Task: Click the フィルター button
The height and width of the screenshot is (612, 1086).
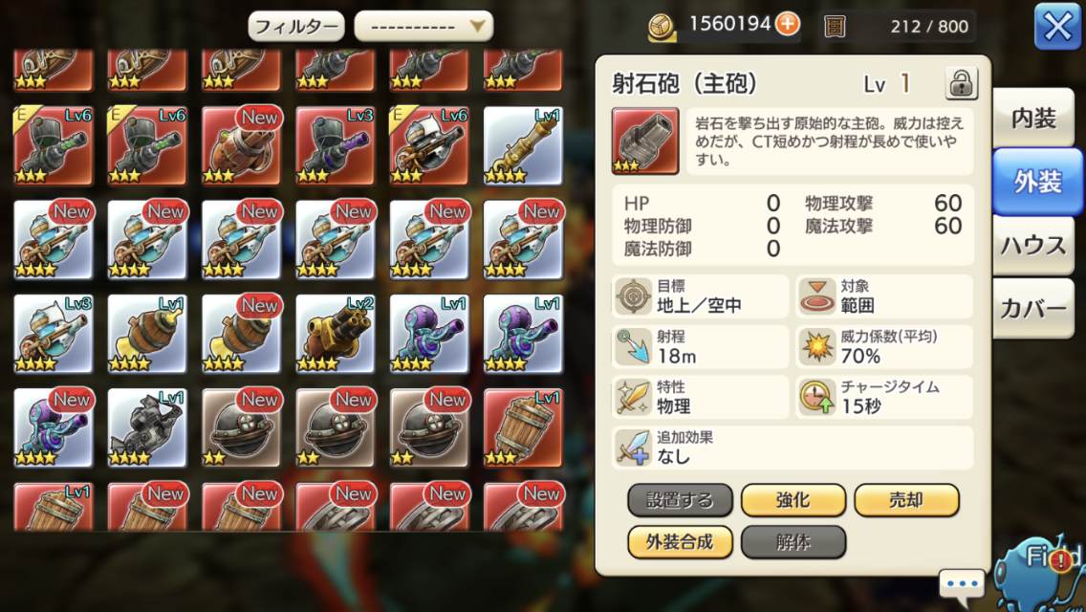Action: (x=296, y=27)
